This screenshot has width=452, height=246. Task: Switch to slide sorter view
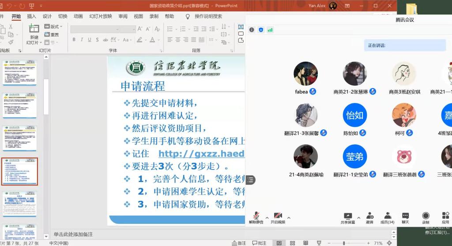(x=292, y=243)
